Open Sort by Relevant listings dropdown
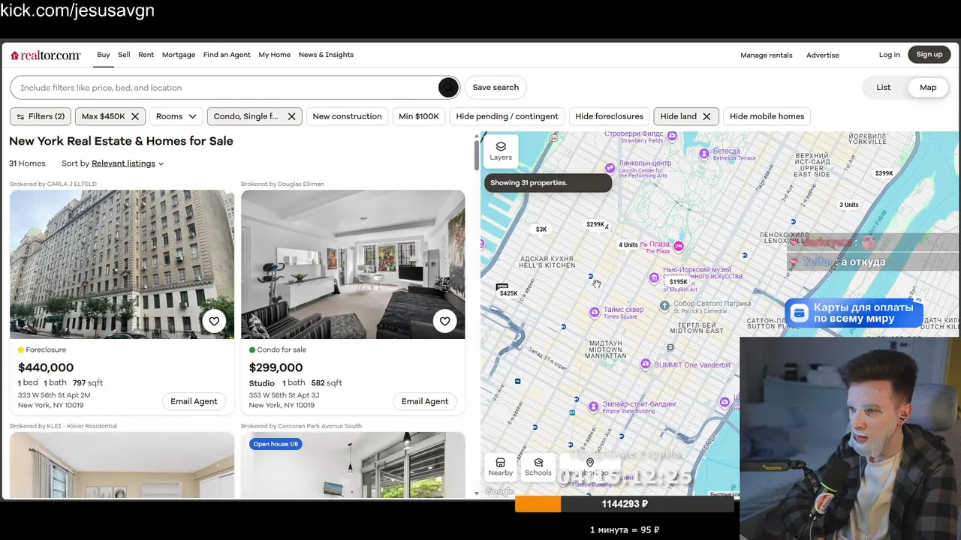Image resolution: width=961 pixels, height=540 pixels. click(x=128, y=163)
